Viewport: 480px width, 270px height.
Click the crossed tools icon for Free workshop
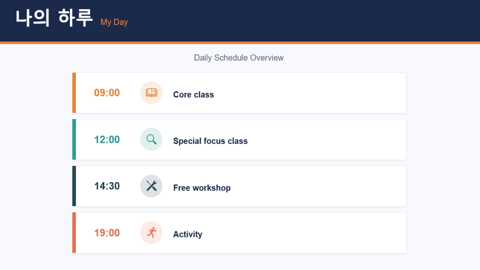[x=151, y=186]
